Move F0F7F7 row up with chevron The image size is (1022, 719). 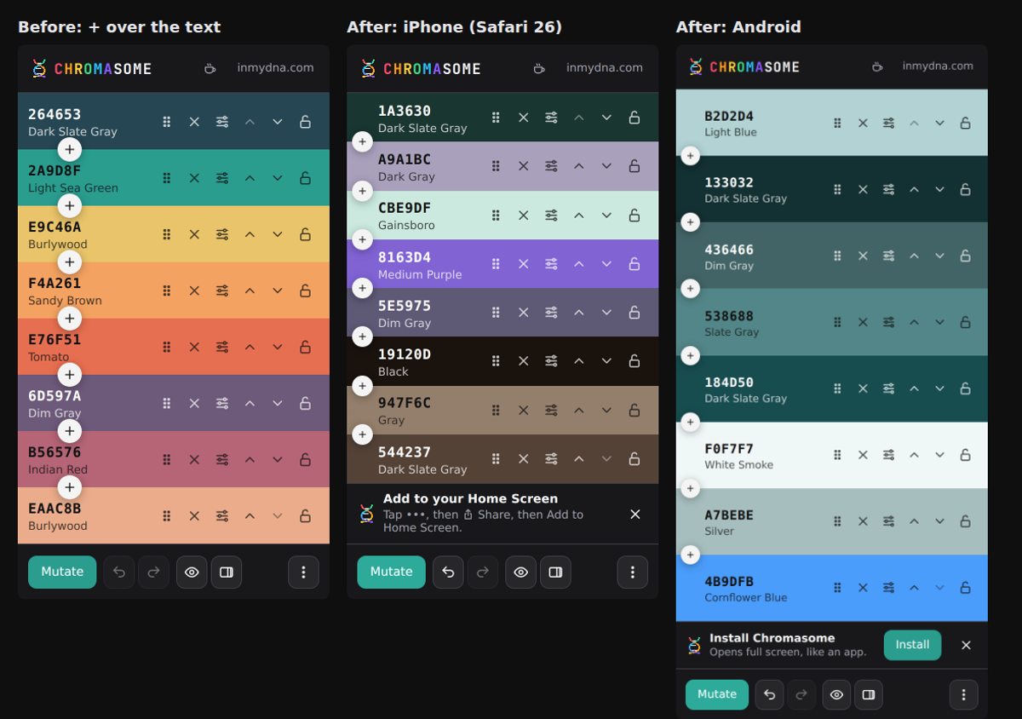(x=914, y=455)
